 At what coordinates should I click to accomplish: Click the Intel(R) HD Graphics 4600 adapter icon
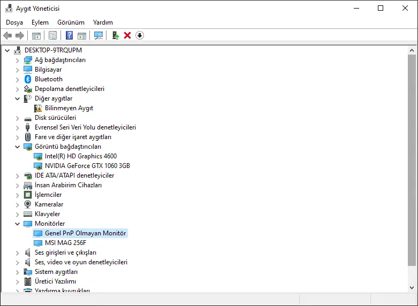point(38,156)
